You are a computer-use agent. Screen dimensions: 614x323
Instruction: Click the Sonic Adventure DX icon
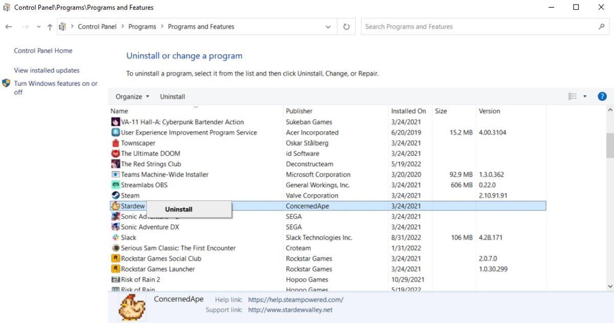[115, 227]
